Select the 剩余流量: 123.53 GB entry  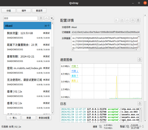point(27,36)
